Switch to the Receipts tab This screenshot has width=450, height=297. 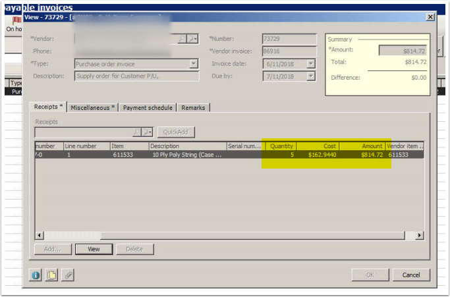48,107
